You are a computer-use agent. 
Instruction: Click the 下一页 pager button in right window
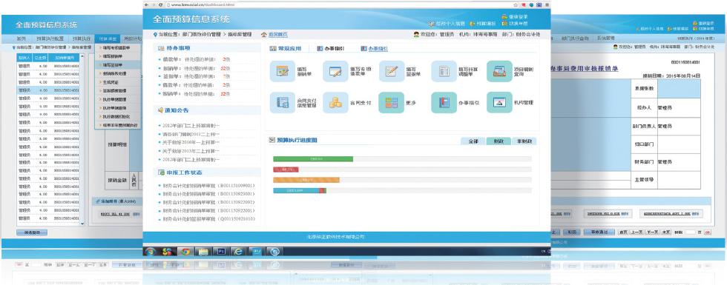pyautogui.click(x=653, y=232)
